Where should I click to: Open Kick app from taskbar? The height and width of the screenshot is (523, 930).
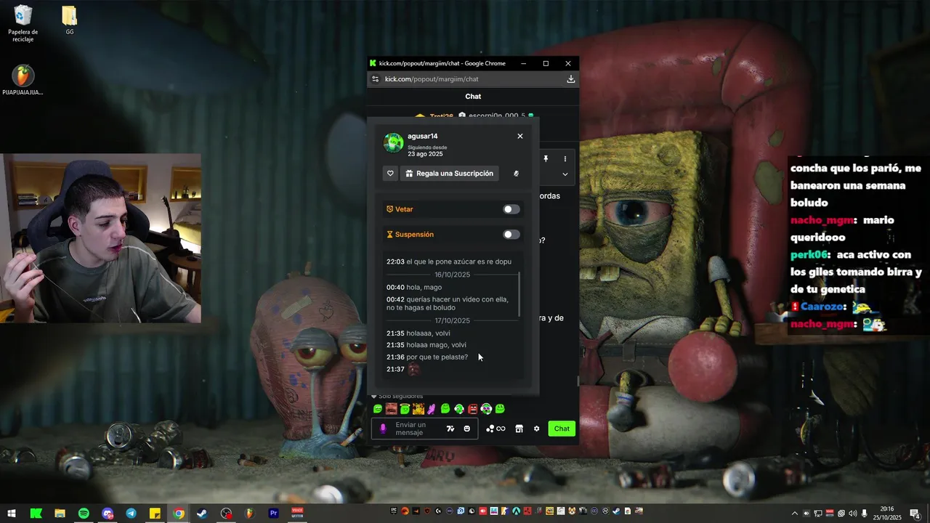[x=36, y=513]
